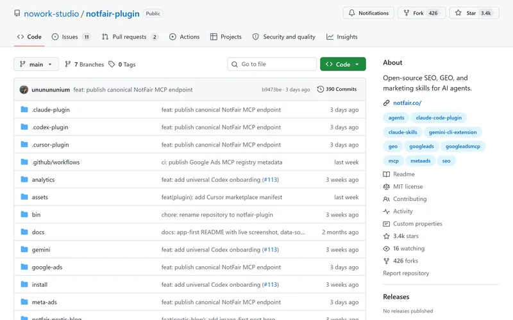Click the 426 fork count badge
The width and height of the screenshot is (513, 320).
(x=433, y=13)
